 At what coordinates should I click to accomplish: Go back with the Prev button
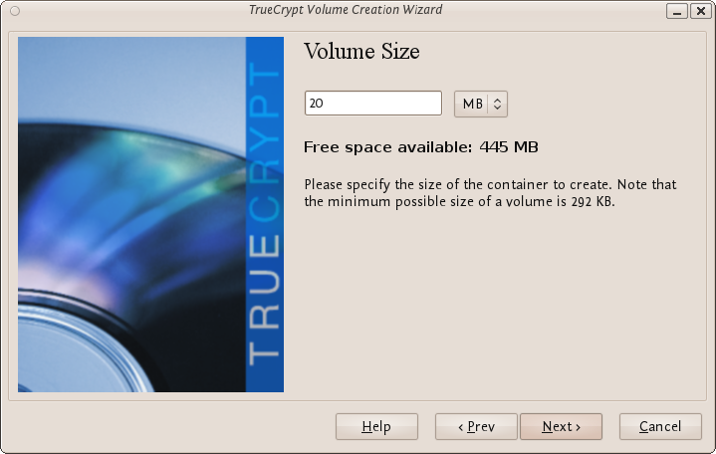pyautogui.click(x=476, y=426)
